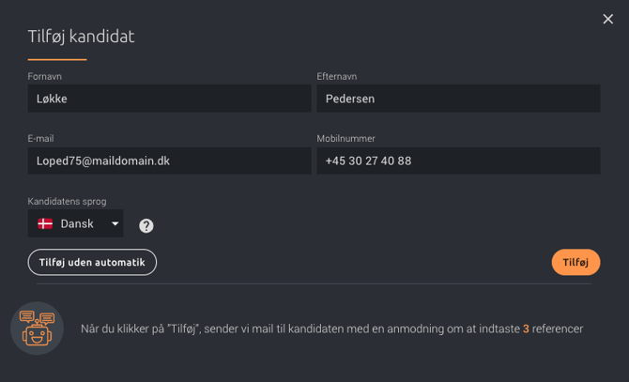Click the Kandidatens sprog label

tap(67, 201)
